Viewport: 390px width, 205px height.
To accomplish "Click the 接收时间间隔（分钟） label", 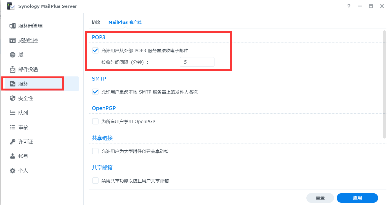I will click(125, 62).
